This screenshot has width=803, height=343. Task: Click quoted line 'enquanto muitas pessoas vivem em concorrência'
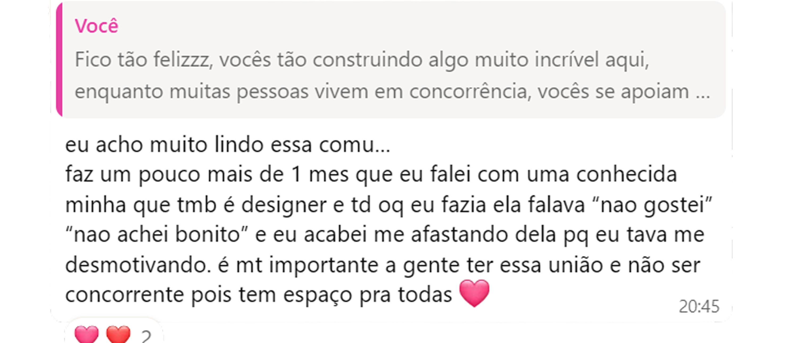(x=301, y=92)
